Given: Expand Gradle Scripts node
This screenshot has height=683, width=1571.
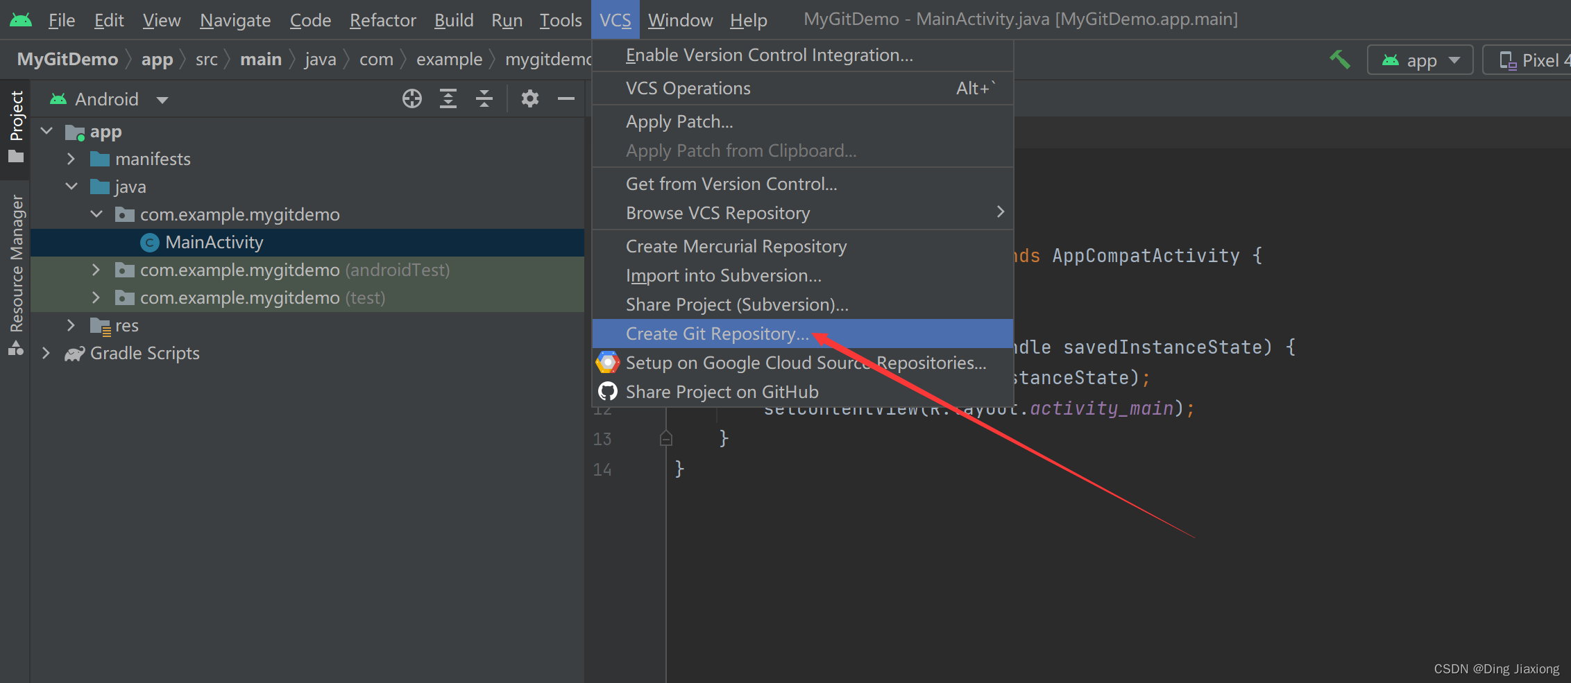Looking at the screenshot, I should [46, 353].
